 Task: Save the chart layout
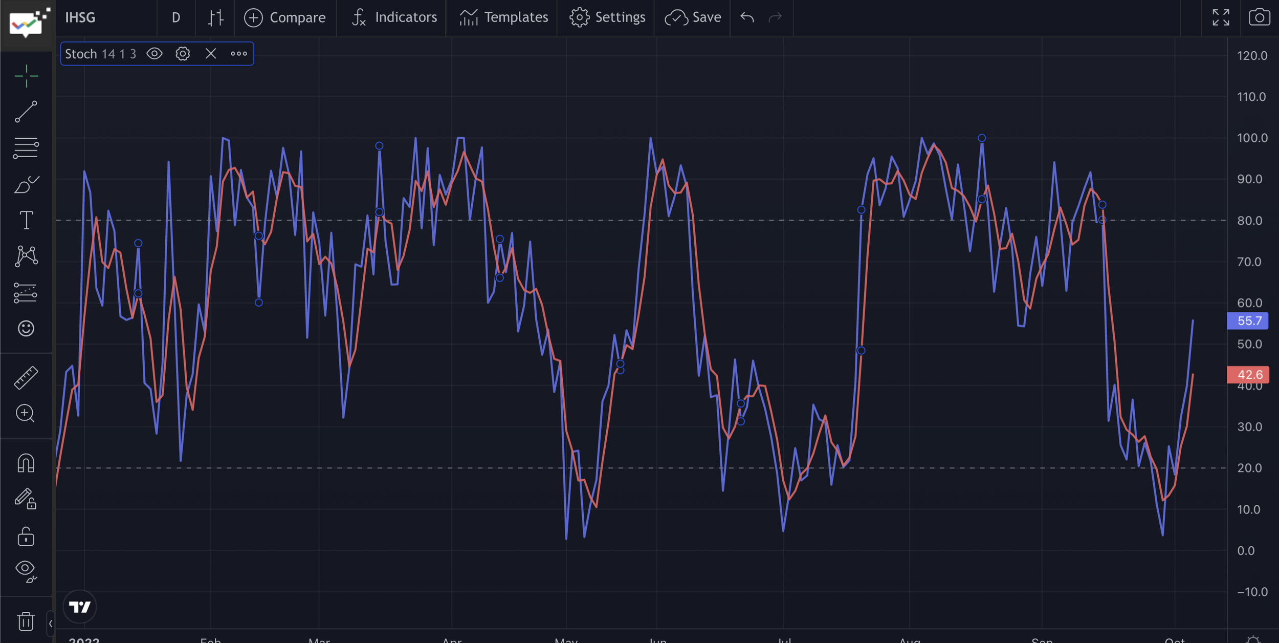tap(692, 17)
